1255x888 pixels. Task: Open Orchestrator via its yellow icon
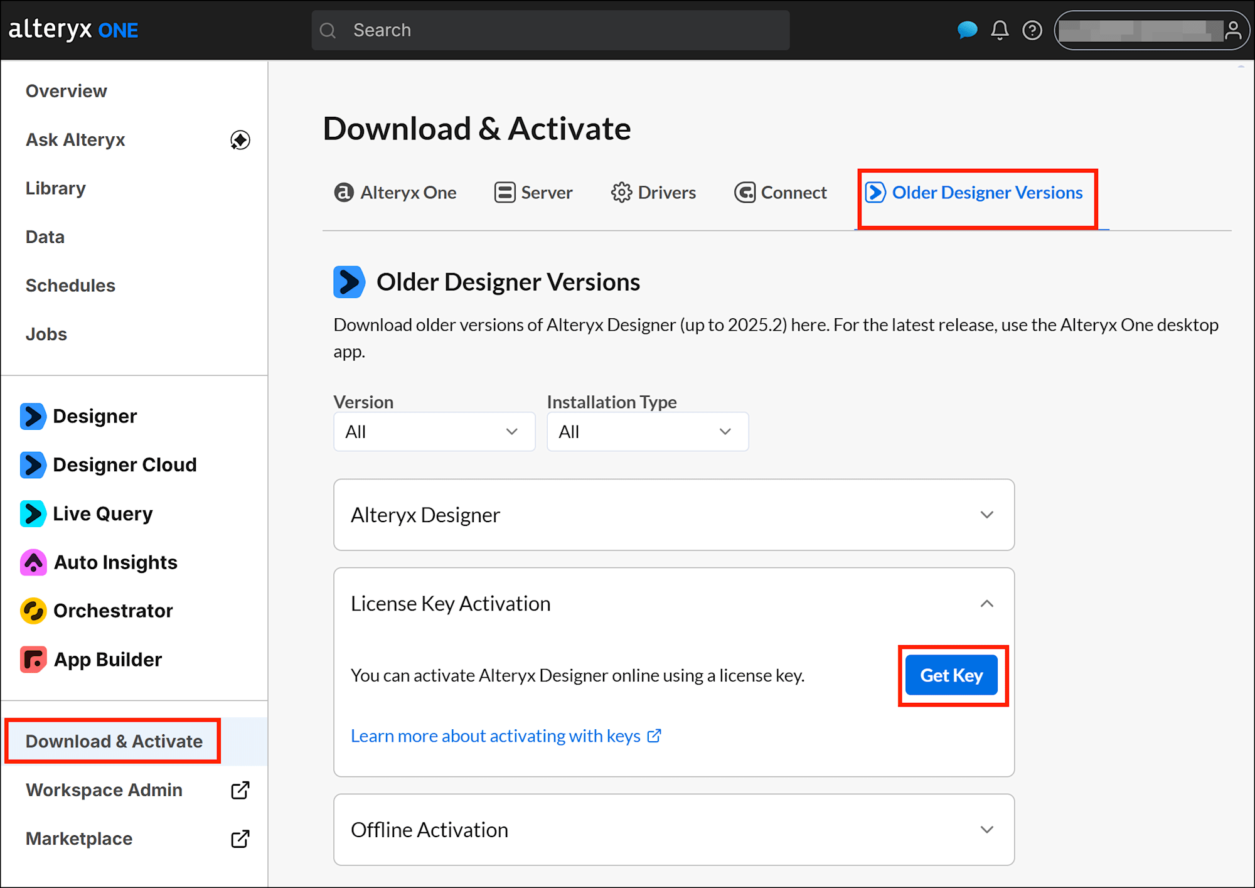[x=33, y=611]
